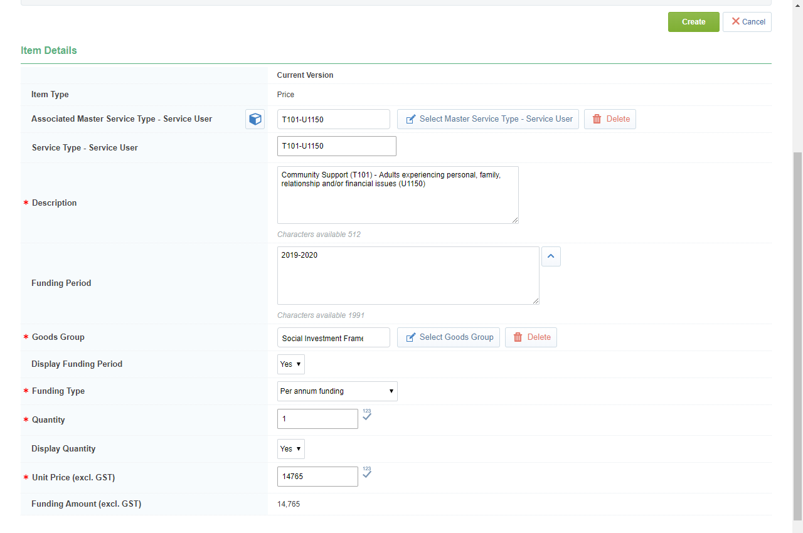Focus the Quantity input field
Image resolution: width=803 pixels, height=533 pixels.
pyautogui.click(x=317, y=419)
